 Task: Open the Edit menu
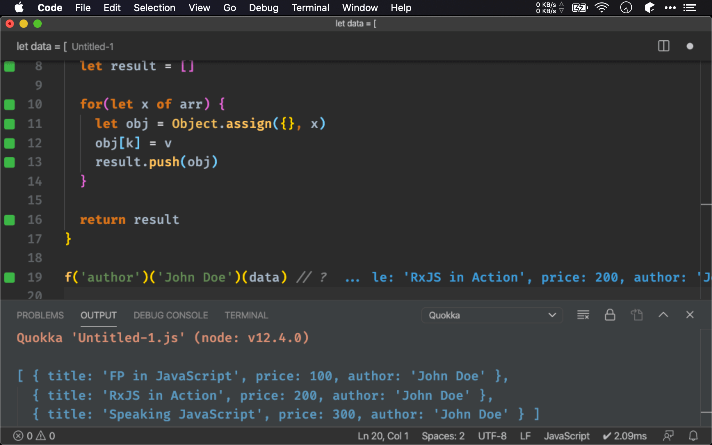tap(112, 8)
